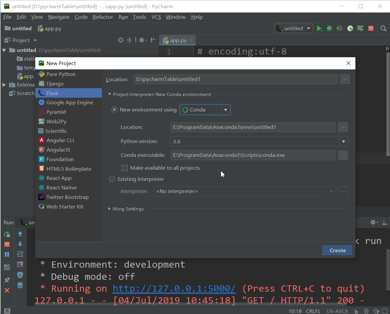Select New environment using radio button
The image size is (390, 314).
pos(114,109)
